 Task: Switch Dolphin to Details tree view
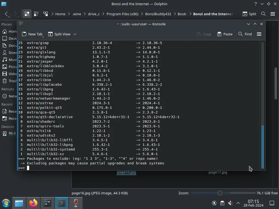click(46, 14)
